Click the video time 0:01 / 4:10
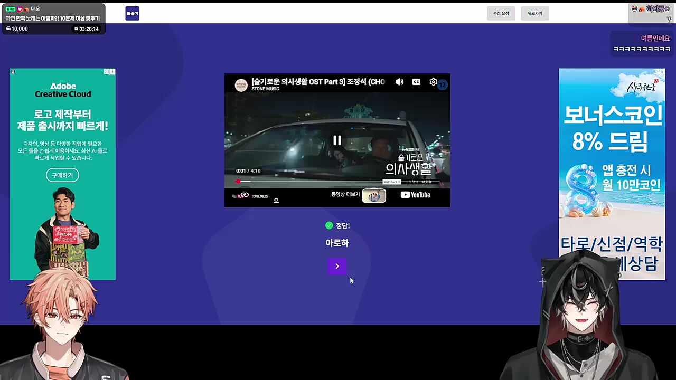Image resolution: width=676 pixels, height=380 pixels. 248,170
